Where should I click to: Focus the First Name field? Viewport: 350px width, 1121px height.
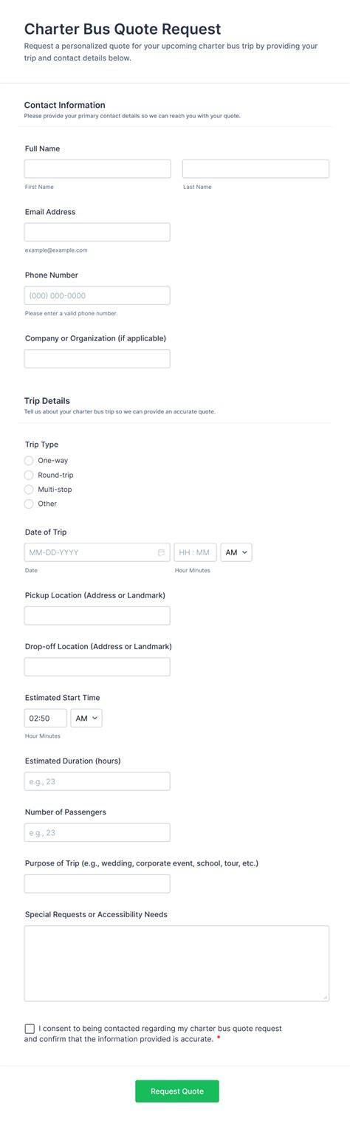click(x=97, y=169)
